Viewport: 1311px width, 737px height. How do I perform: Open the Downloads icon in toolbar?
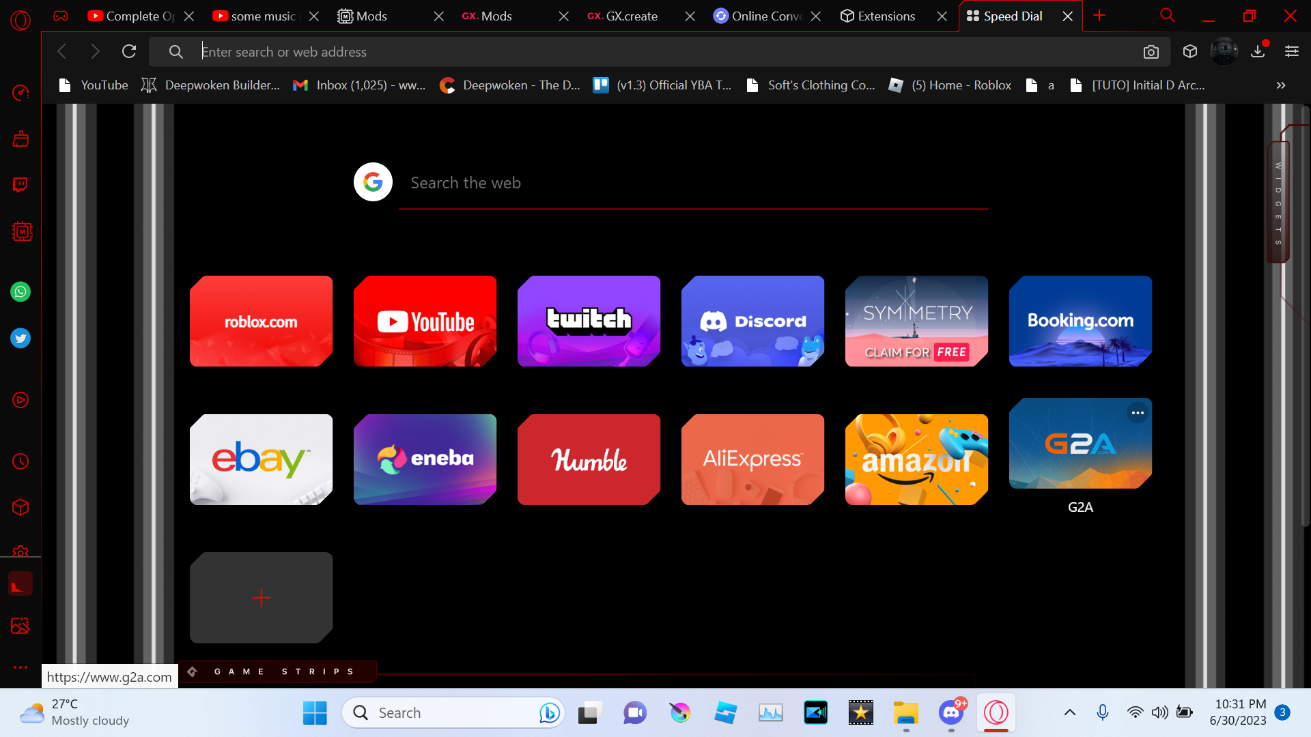coord(1258,51)
